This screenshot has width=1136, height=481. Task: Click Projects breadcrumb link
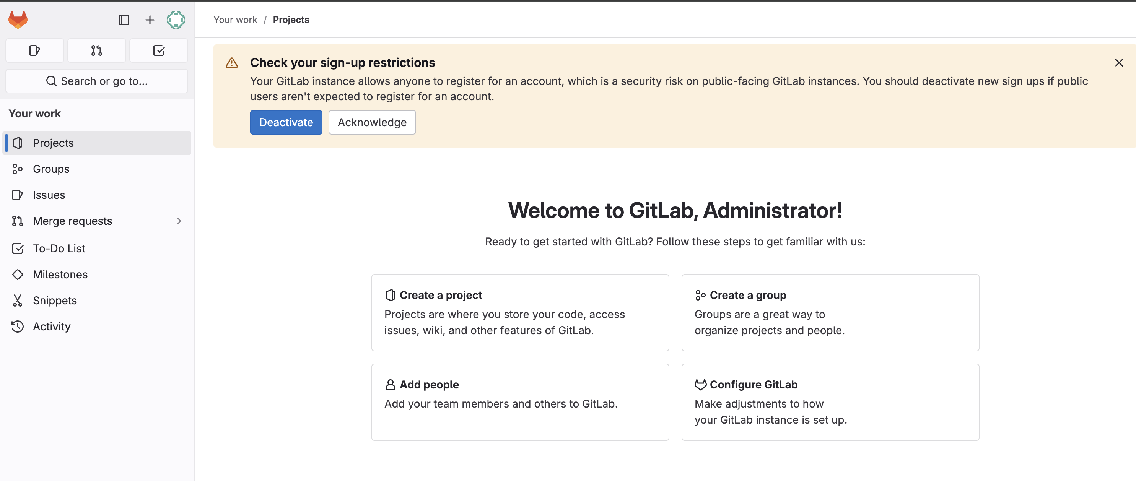tap(291, 20)
